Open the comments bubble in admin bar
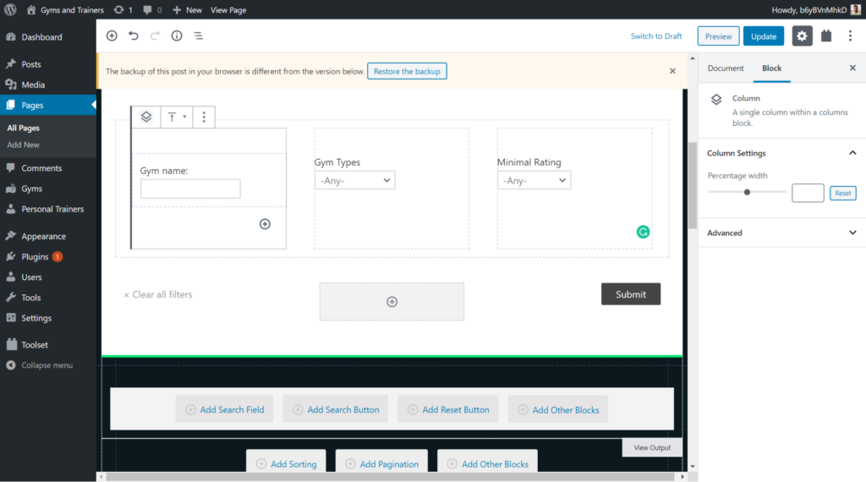 (x=147, y=10)
